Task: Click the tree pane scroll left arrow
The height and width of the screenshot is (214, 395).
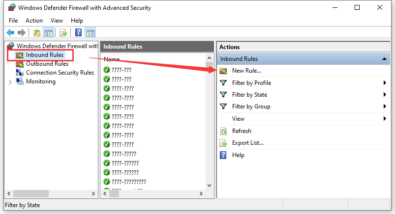Action: point(9,194)
